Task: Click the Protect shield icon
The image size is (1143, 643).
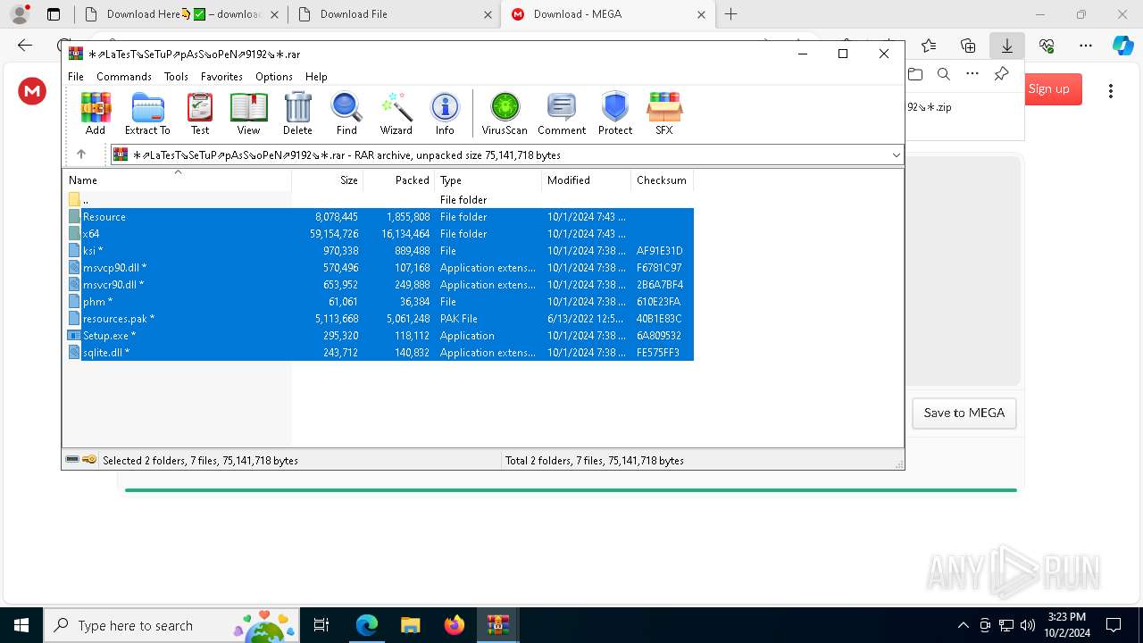Action: tap(615, 113)
